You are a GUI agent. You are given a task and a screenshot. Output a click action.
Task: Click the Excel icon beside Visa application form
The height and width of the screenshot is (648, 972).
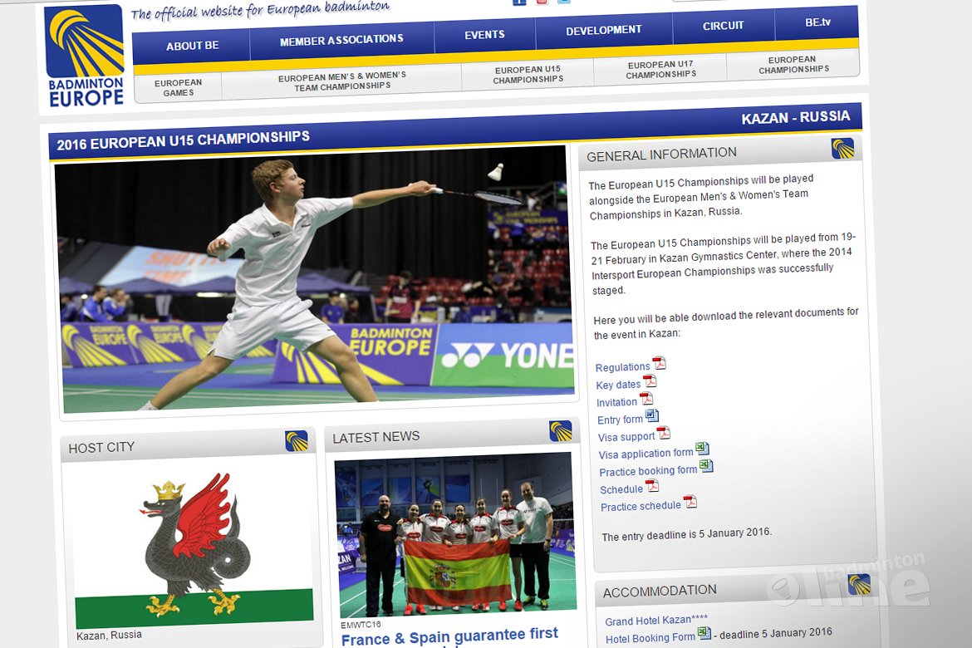tap(702, 449)
